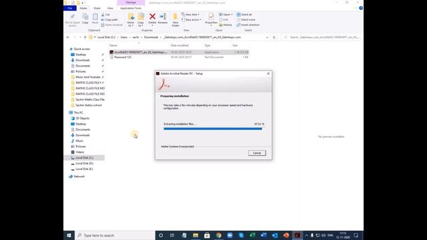
Task: Switch to the Share ribbon tab
Action: [97, 8]
